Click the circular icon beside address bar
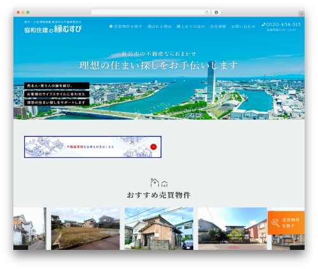The width and height of the screenshot is (318, 269). (x=216, y=12)
